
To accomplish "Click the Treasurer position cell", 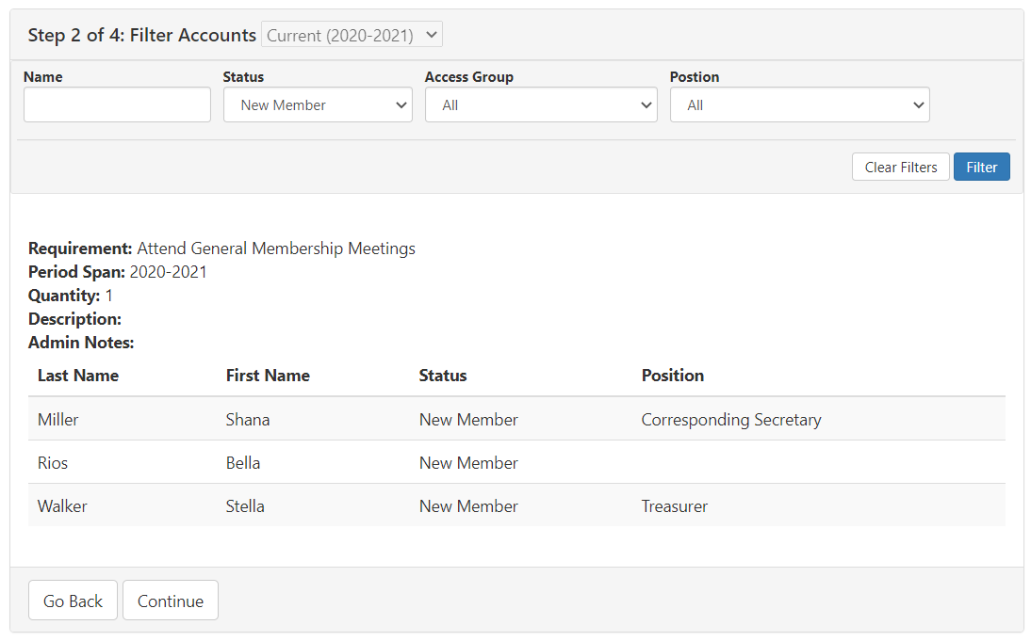I will pyautogui.click(x=675, y=506).
